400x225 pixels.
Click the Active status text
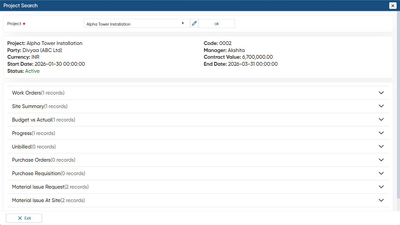(32, 71)
